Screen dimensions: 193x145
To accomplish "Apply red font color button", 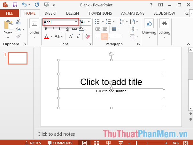I will tap(46, 36).
